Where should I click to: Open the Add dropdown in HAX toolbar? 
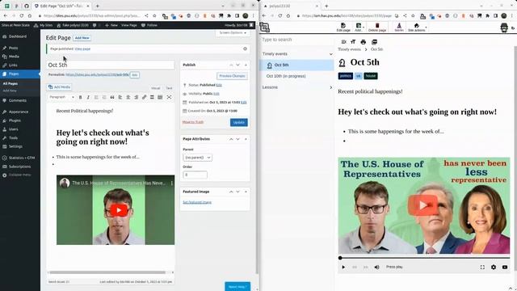pyautogui.click(x=359, y=27)
